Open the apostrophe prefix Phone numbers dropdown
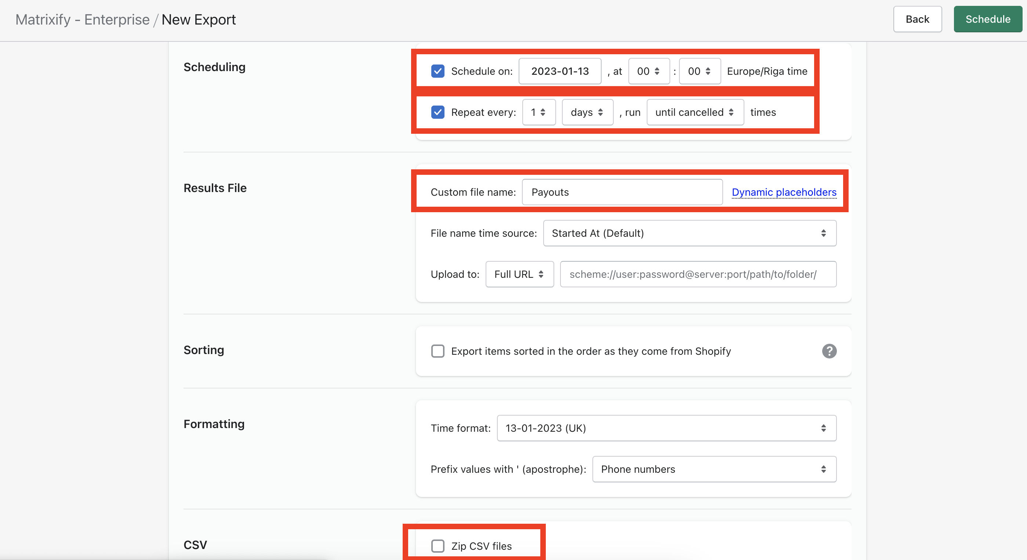Viewport: 1027px width, 560px height. pos(714,469)
